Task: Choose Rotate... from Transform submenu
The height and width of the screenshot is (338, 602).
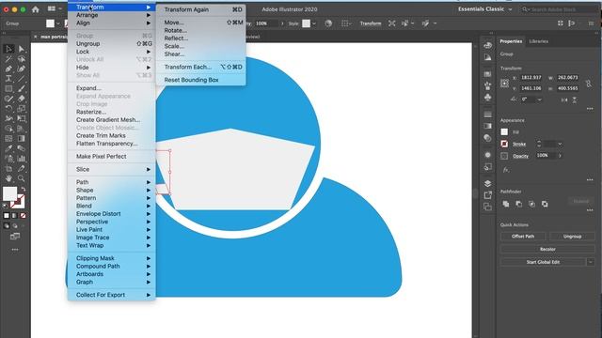Action: (x=200, y=30)
